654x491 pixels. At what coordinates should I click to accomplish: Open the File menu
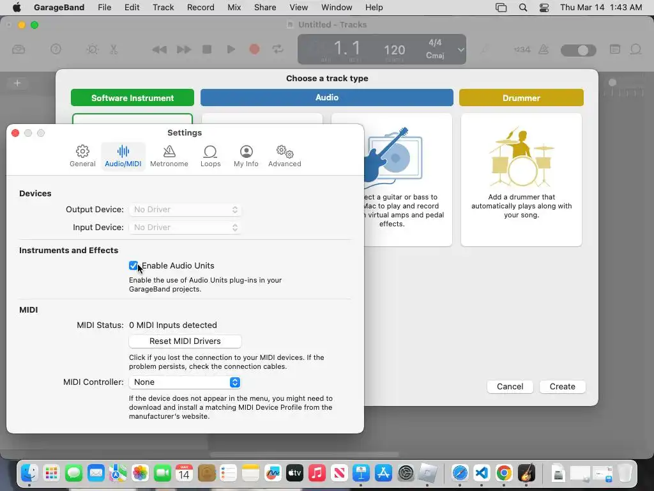click(104, 8)
